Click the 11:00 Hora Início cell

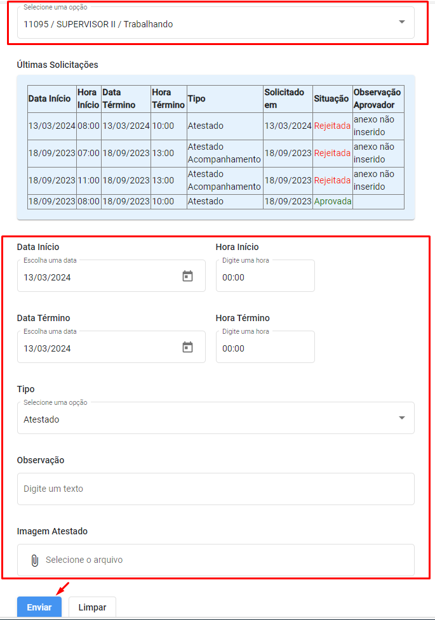click(x=89, y=181)
